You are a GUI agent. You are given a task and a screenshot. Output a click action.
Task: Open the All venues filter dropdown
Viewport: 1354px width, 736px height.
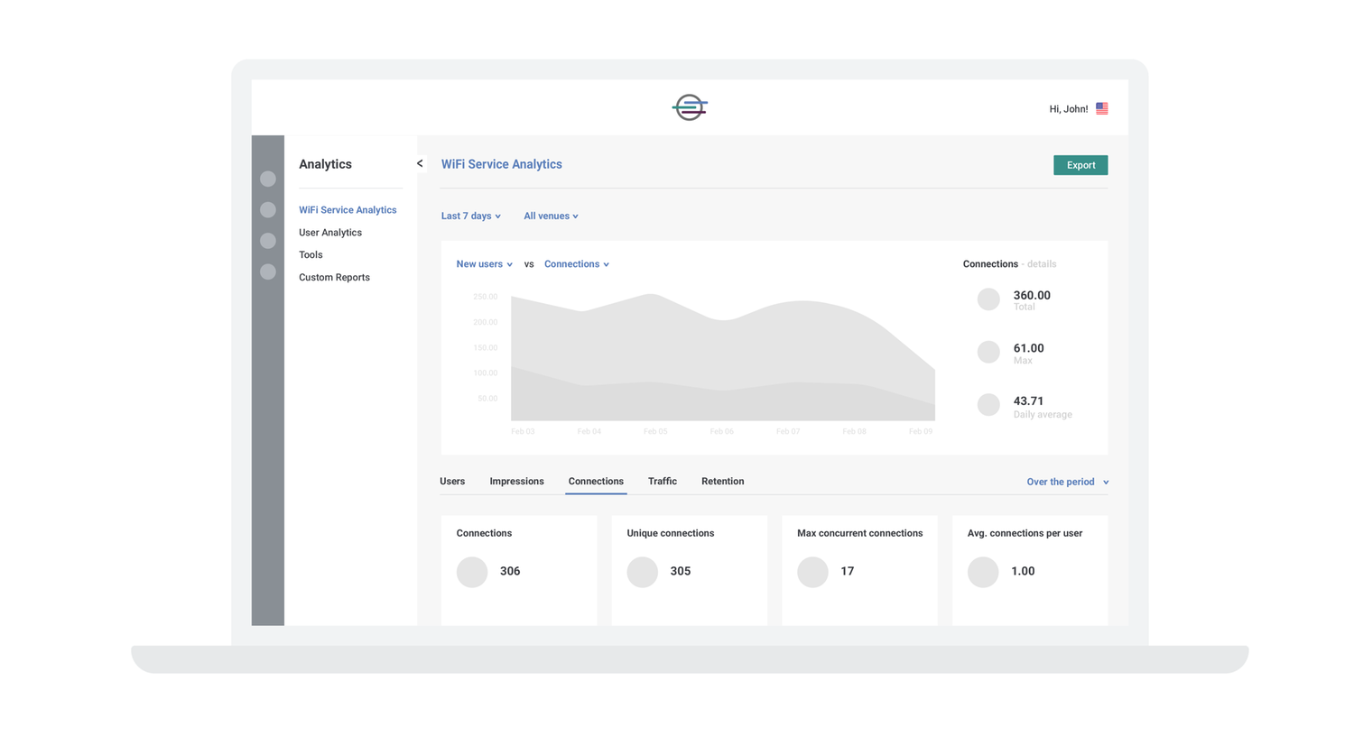pos(551,216)
